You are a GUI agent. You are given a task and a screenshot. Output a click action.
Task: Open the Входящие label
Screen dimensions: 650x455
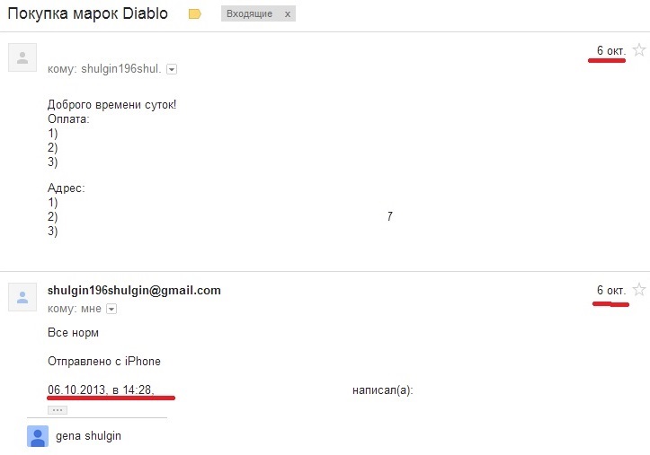coord(249,13)
